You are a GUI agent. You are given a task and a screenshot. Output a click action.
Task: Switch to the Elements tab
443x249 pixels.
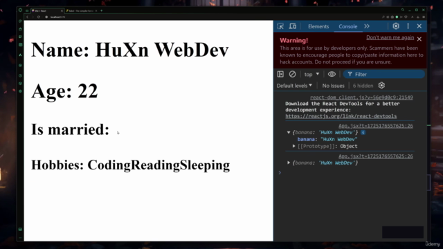[318, 26]
